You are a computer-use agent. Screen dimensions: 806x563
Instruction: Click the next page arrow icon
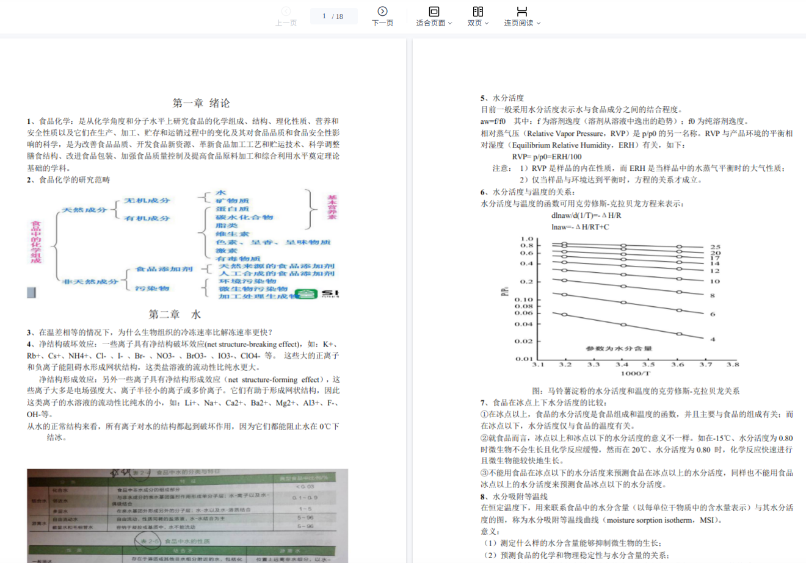point(382,11)
